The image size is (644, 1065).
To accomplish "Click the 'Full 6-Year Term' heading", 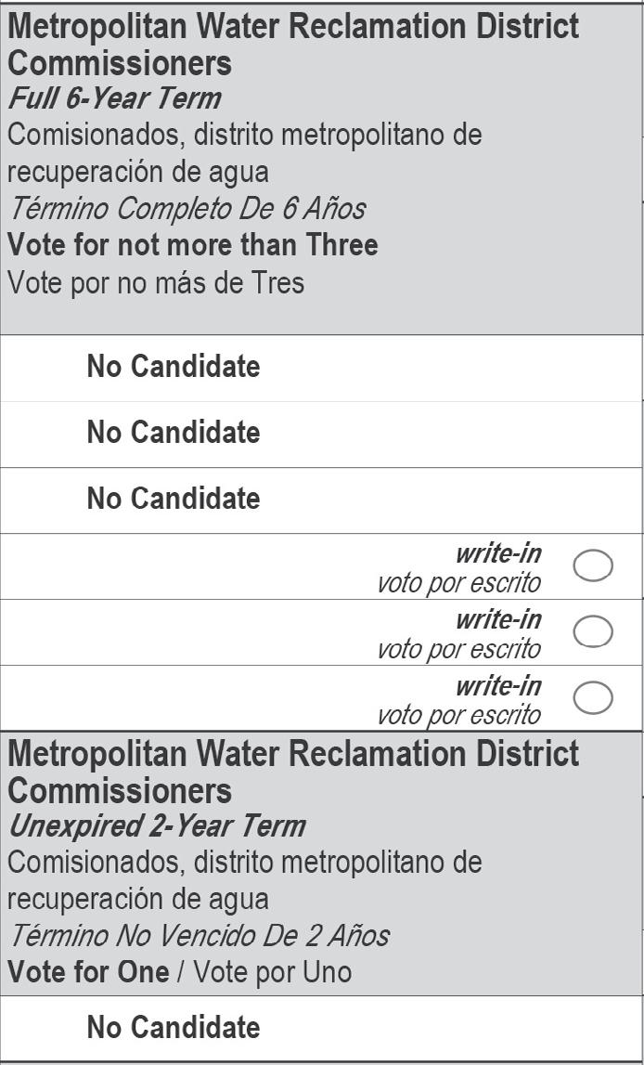I will click(x=114, y=98).
